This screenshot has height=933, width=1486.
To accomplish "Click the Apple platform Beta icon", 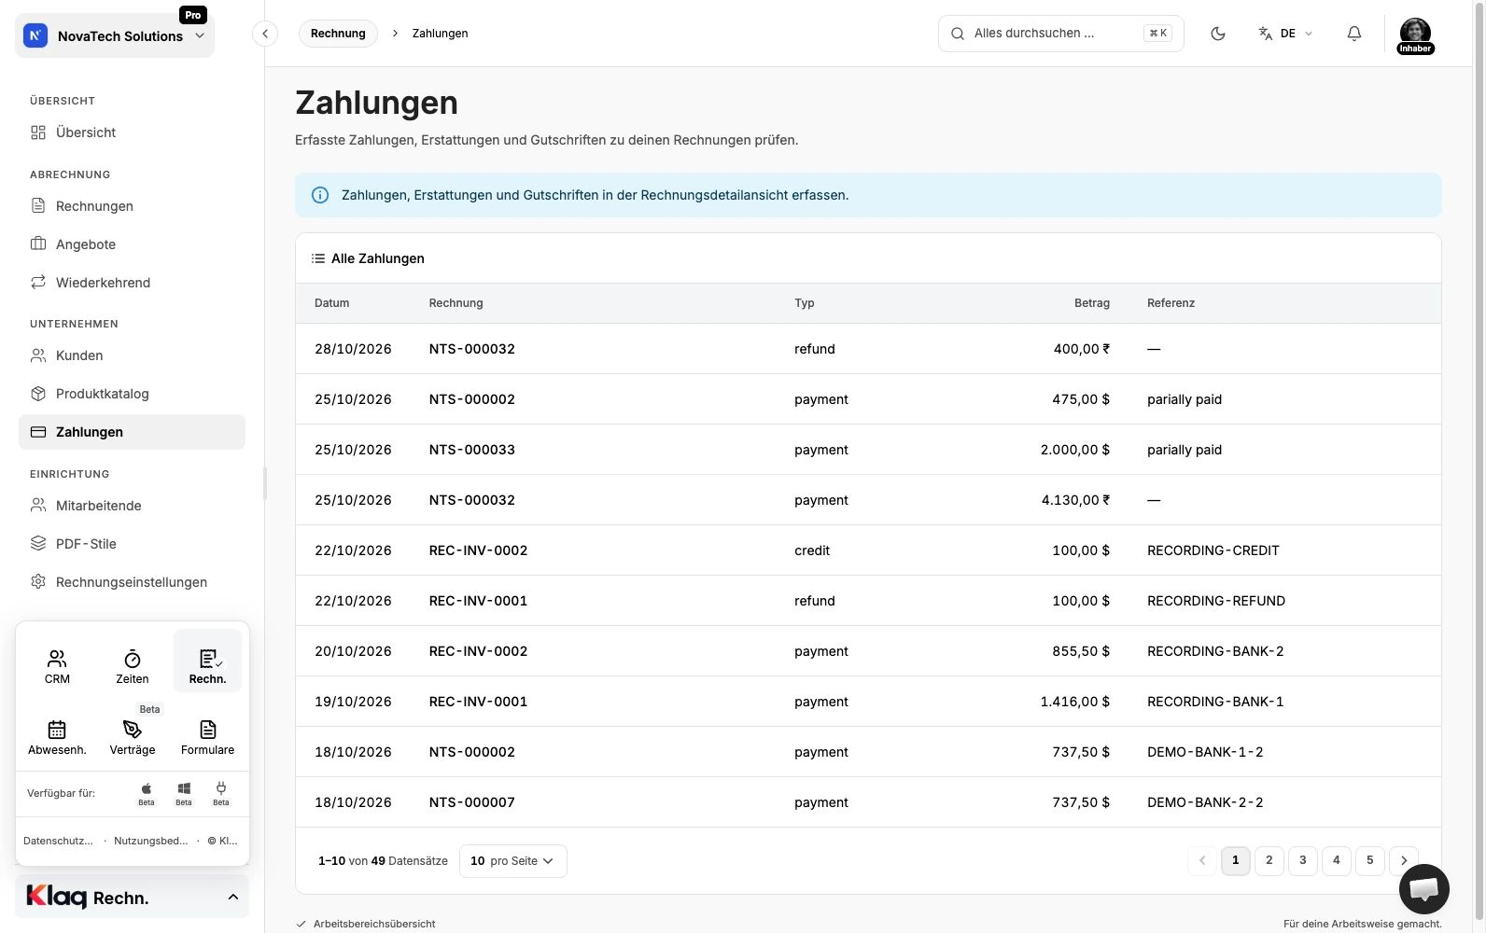I will [x=147, y=794].
